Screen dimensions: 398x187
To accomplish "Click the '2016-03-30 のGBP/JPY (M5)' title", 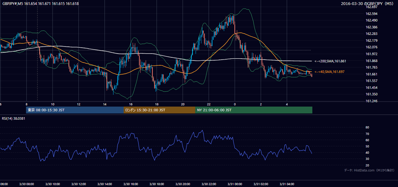I will coord(367,4).
